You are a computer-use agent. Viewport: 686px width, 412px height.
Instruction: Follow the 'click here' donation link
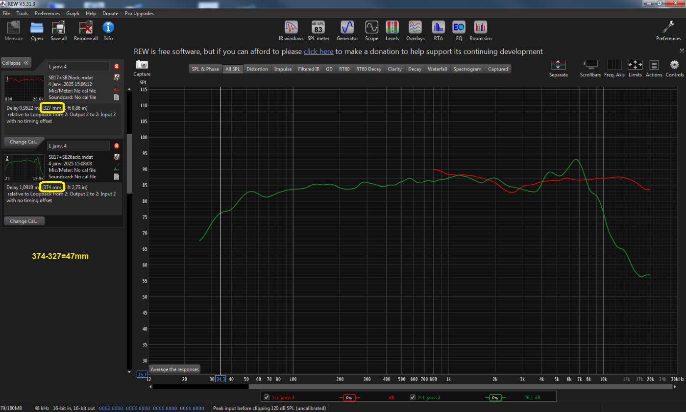point(318,51)
